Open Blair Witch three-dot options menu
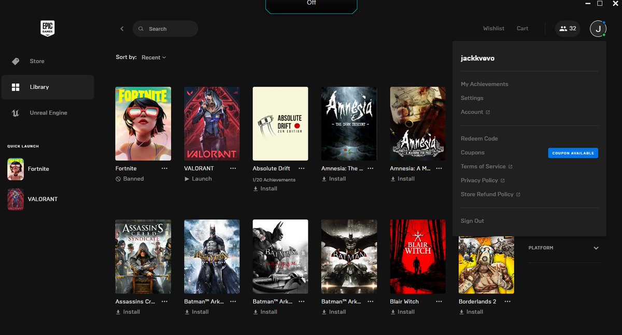The image size is (622, 335). [439, 302]
